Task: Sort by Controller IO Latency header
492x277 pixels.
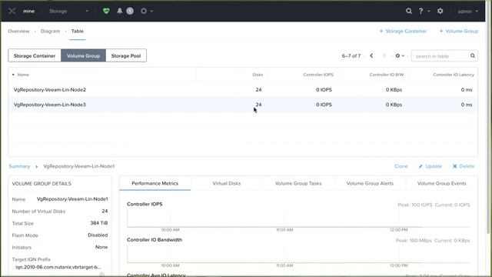Action: pyautogui.click(x=454, y=75)
